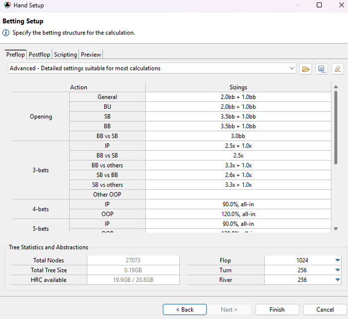Click the Sizings column header

pos(238,87)
